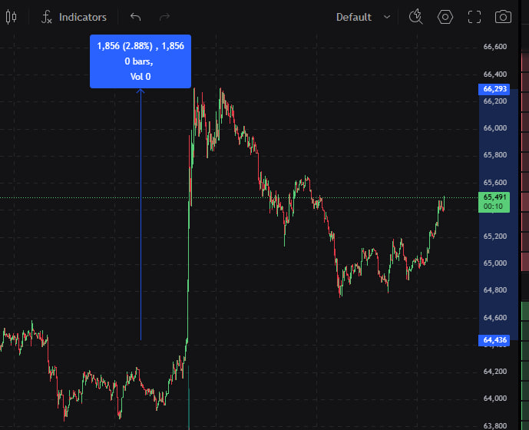Select the blue measurement arrow line
Screen dimensions: 529x430
click(141, 215)
